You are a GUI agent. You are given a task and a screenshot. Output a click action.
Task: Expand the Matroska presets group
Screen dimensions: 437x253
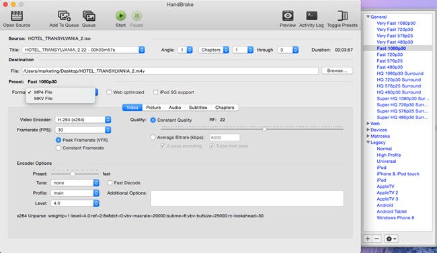[x=368, y=136]
